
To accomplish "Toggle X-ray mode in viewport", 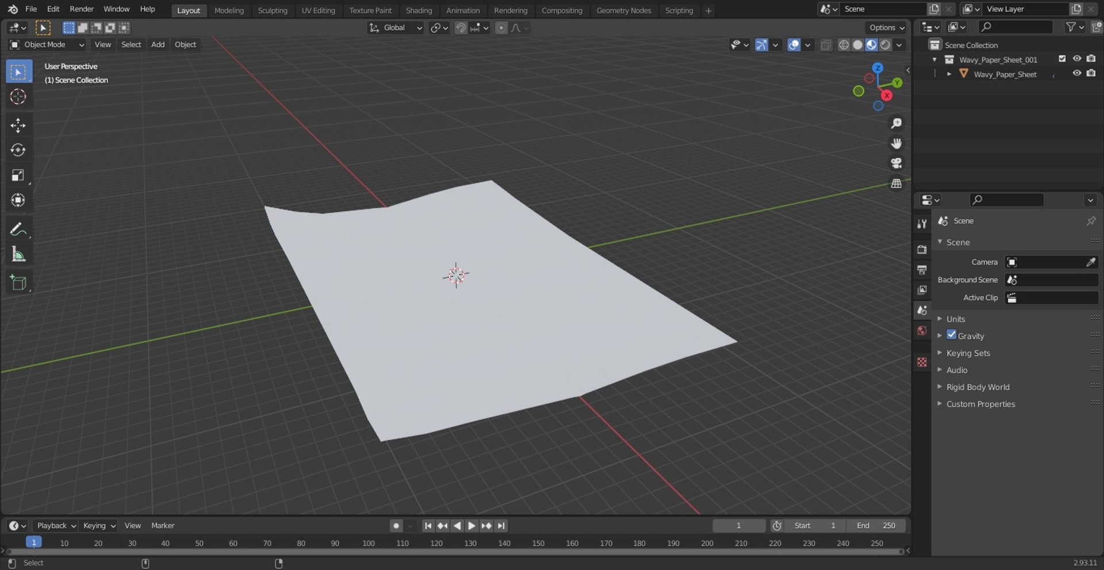I will 826,45.
